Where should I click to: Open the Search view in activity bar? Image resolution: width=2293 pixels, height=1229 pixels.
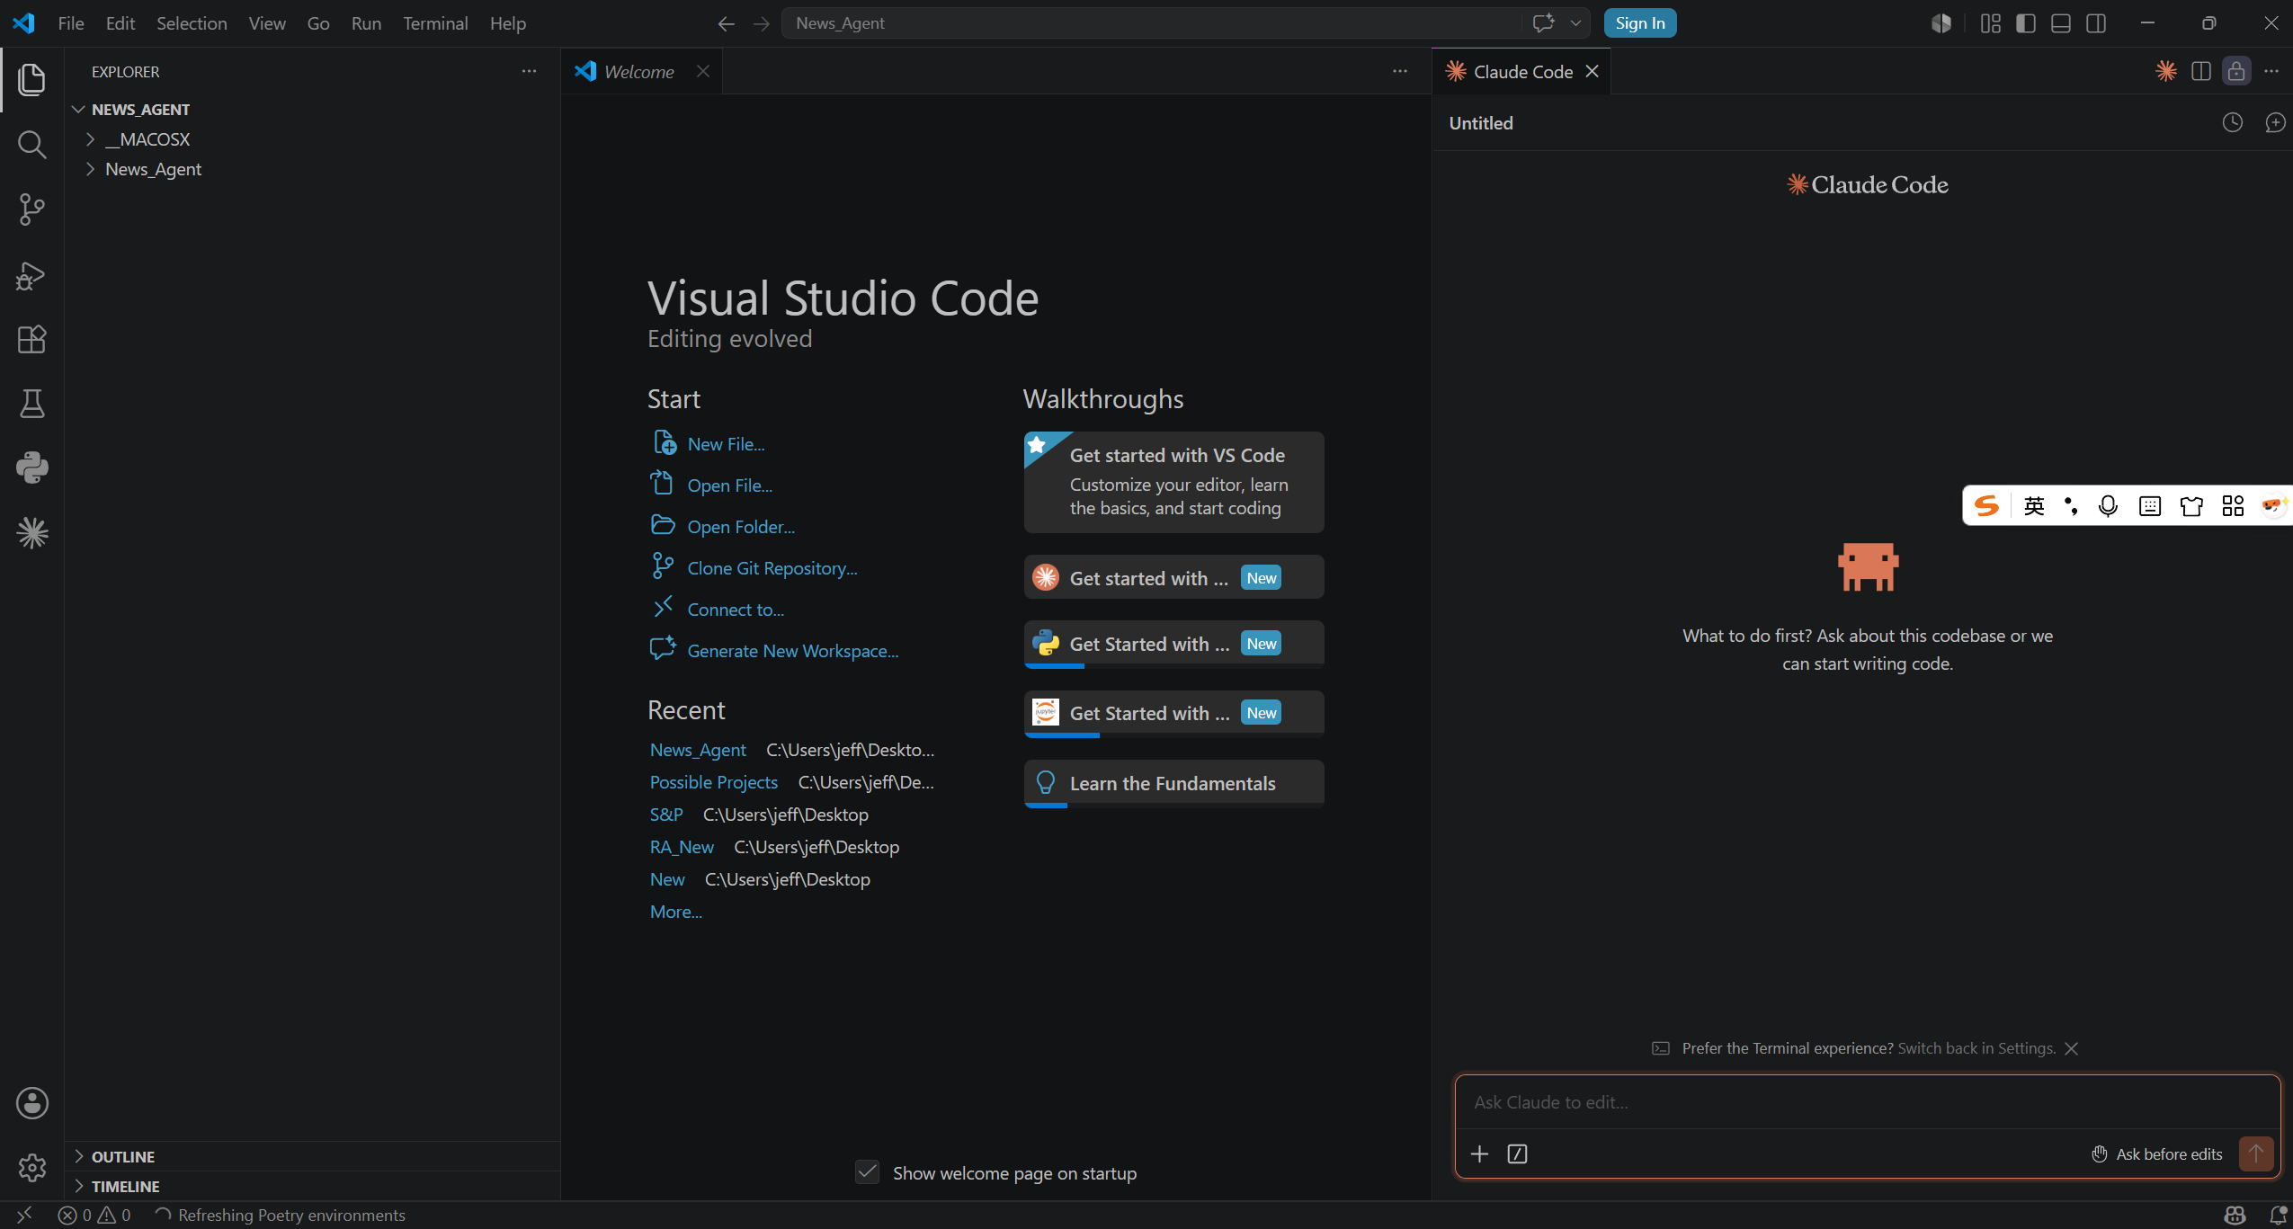(31, 144)
